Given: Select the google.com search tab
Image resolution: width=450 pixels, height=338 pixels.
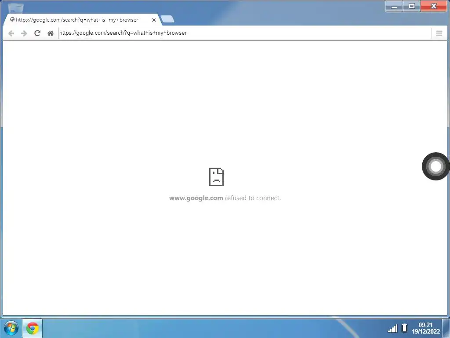Looking at the screenshot, I should click(82, 20).
